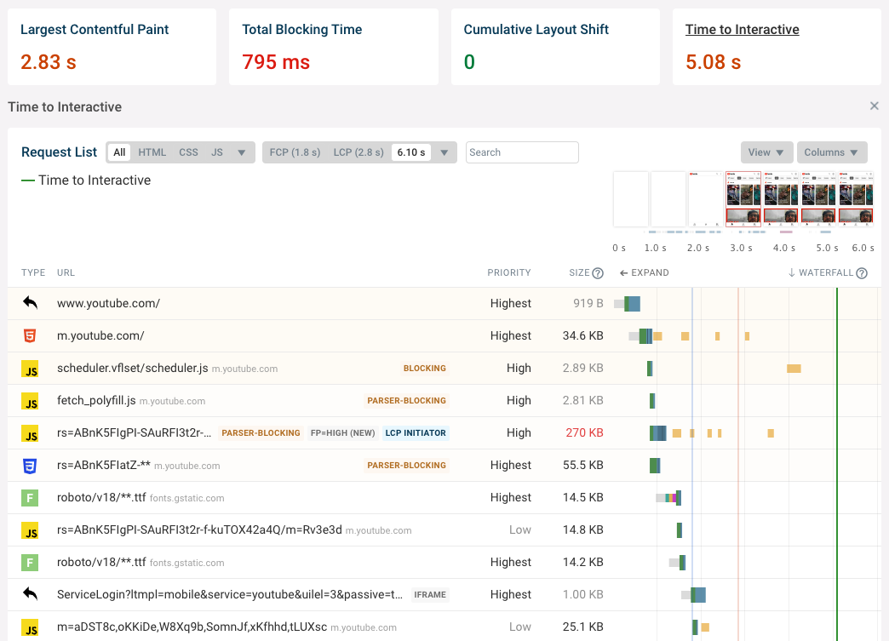Click the redirect arrow icon for www.youtube.com/
Screen dimensions: 889x641
pyautogui.click(x=30, y=303)
